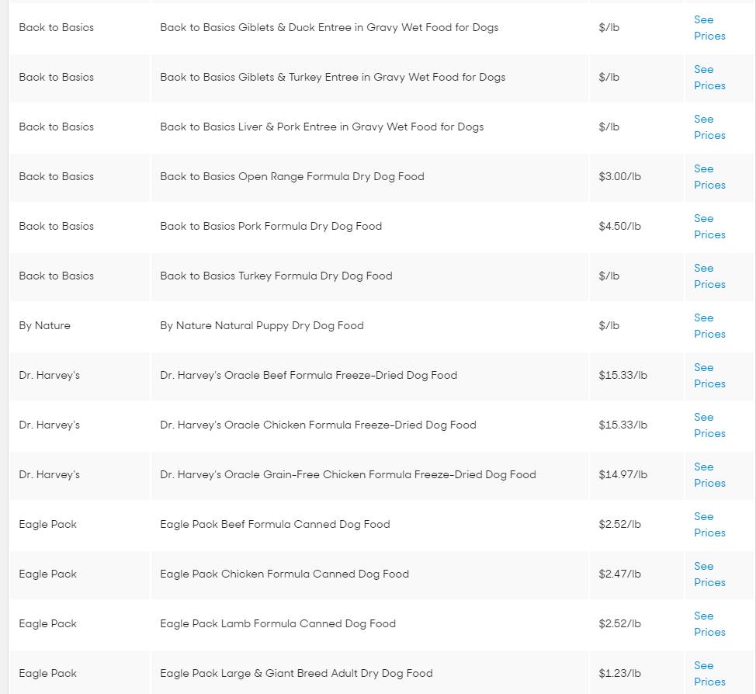Click the $2.52/lb price for Eagle Pack Lamb

point(619,623)
